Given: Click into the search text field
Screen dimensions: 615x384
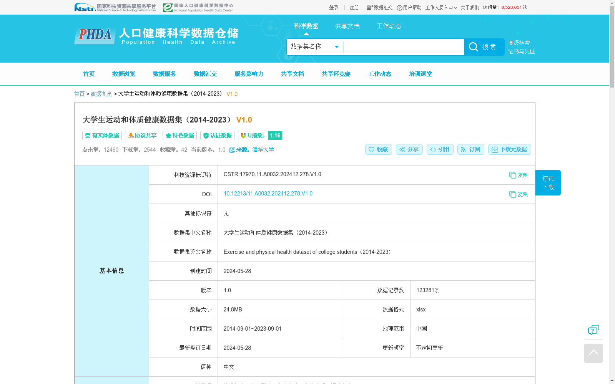Looking at the screenshot, I should pos(403,47).
